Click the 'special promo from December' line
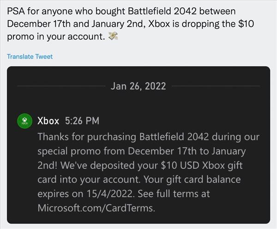 click(142, 151)
